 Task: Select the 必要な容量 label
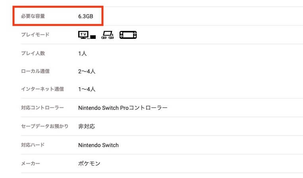coord(33,16)
